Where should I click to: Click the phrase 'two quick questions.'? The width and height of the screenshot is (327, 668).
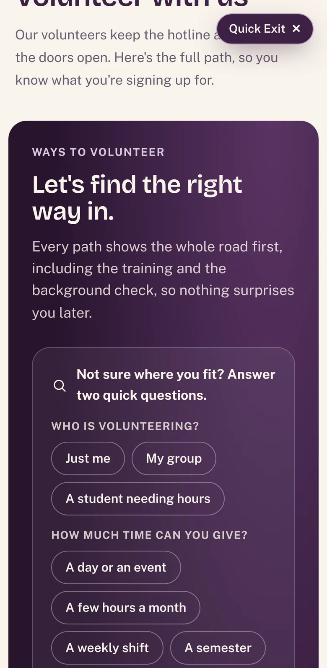pos(142,395)
